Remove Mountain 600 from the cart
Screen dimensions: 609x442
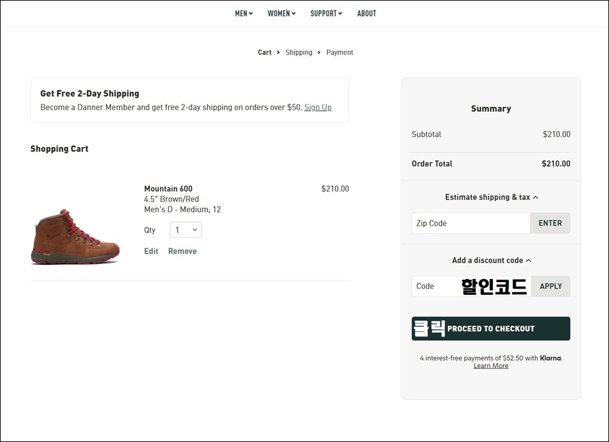pyautogui.click(x=182, y=251)
